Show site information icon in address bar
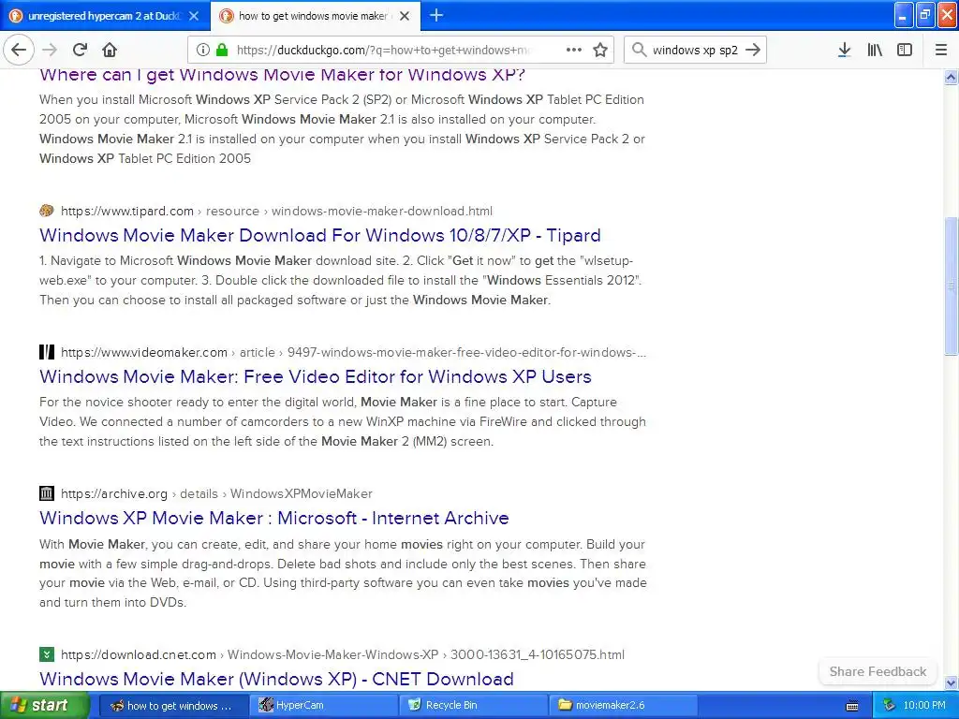Image resolution: width=959 pixels, height=719 pixels. (x=203, y=50)
